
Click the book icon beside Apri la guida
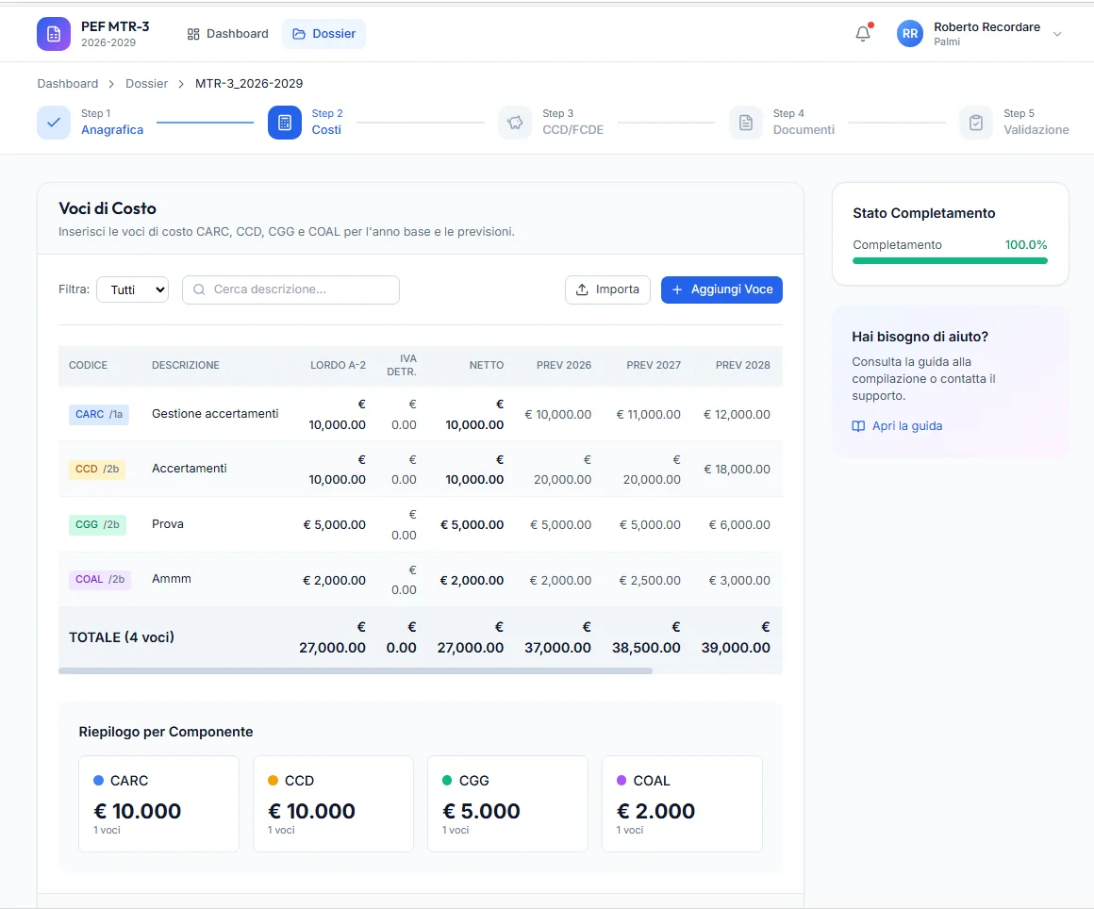[858, 426]
